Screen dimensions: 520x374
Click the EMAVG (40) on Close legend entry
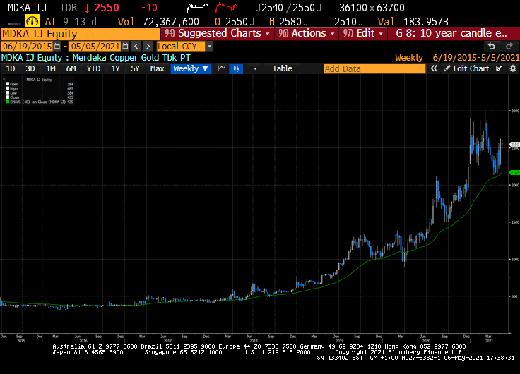37,102
